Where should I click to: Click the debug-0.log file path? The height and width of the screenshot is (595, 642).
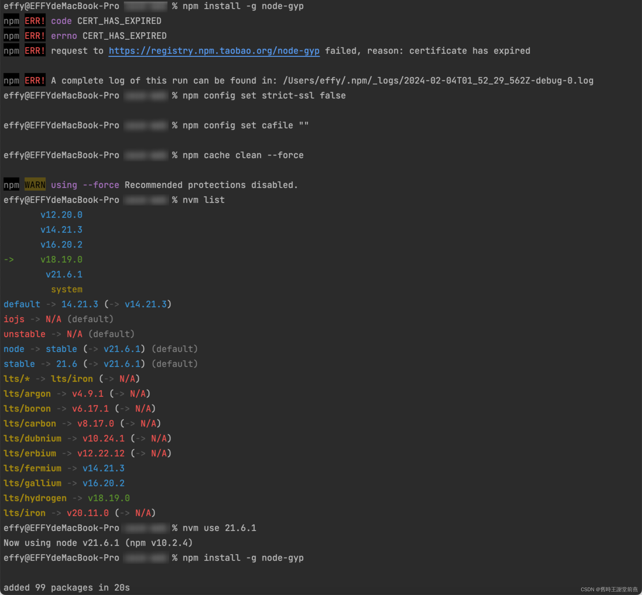click(438, 80)
